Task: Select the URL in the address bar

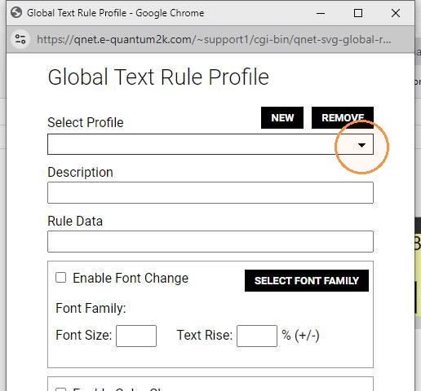Action: (x=214, y=40)
